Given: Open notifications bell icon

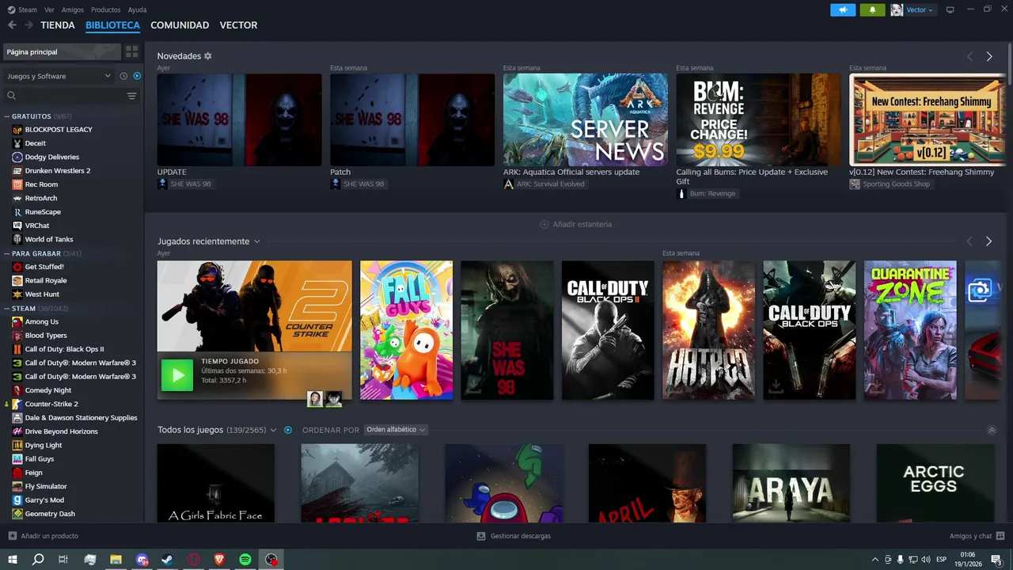Looking at the screenshot, I should (872, 9).
